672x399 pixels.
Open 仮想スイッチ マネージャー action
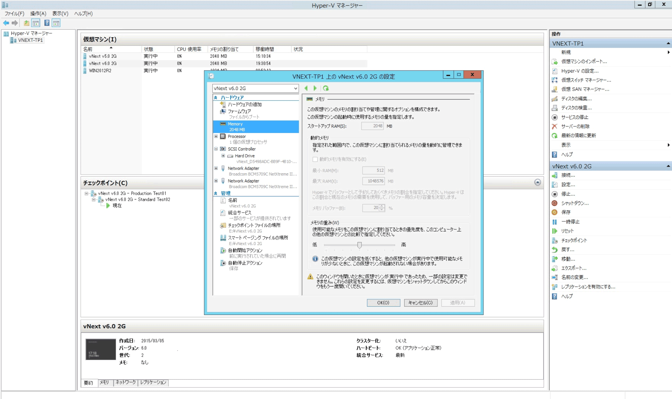(586, 80)
